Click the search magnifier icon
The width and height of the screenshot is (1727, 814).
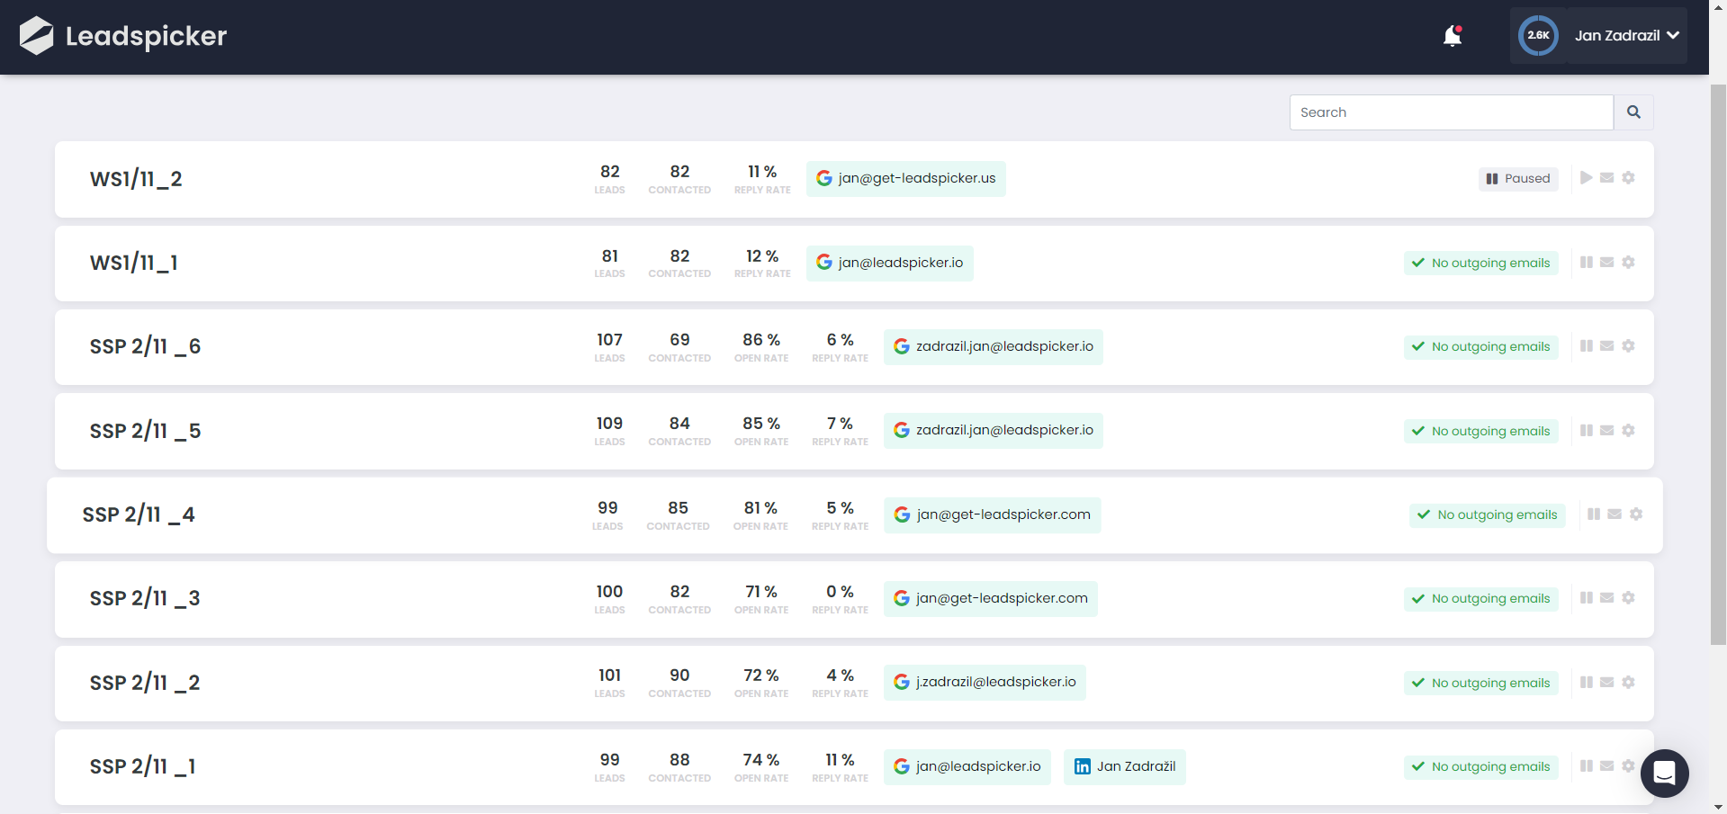click(1634, 112)
